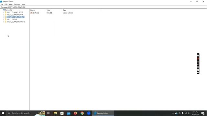Open the File menu
Image resolution: width=207 pixels, height=116 pixels.
point(2,4)
